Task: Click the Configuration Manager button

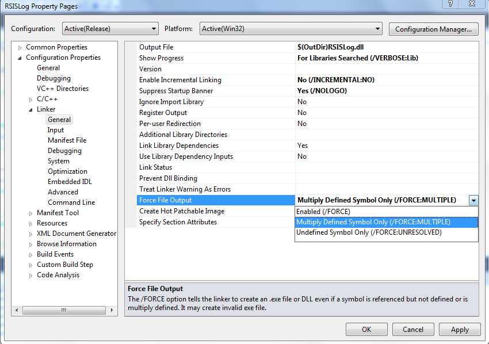Action: click(434, 29)
